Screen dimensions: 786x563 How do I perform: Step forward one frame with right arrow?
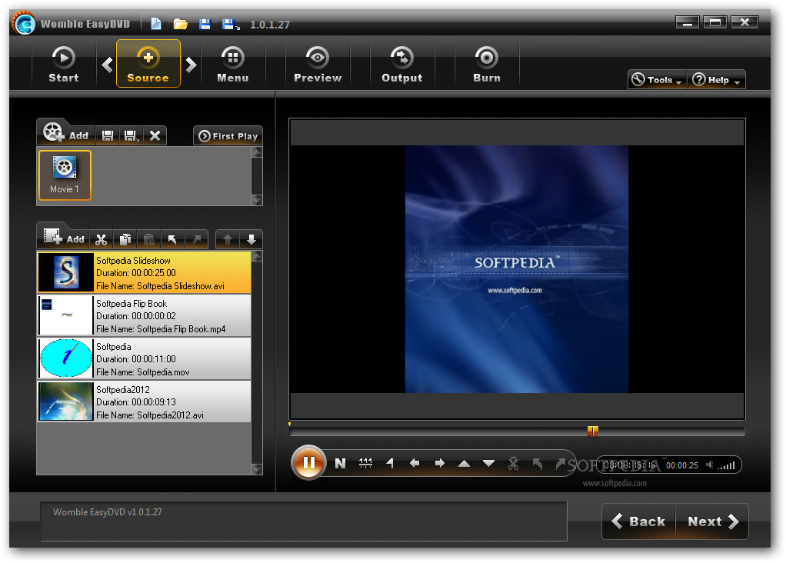pos(440,463)
